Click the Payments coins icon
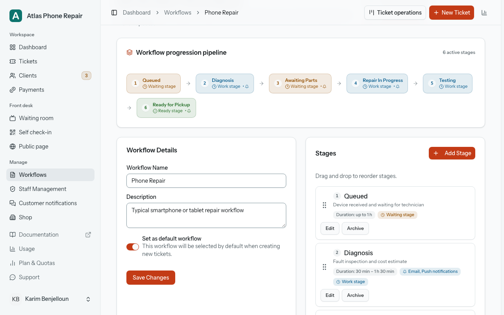The image size is (504, 315). pos(13,90)
